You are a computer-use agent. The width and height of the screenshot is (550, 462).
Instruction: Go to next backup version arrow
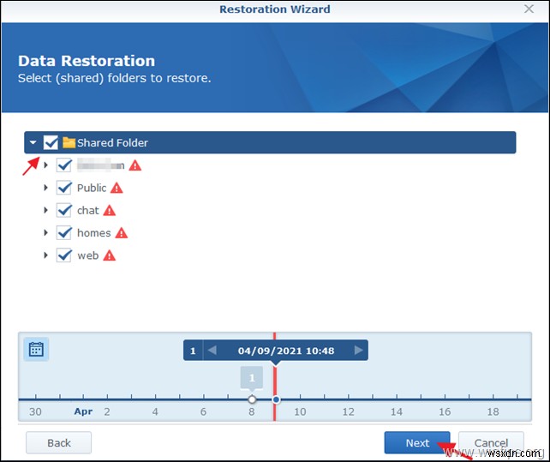pyautogui.click(x=358, y=351)
